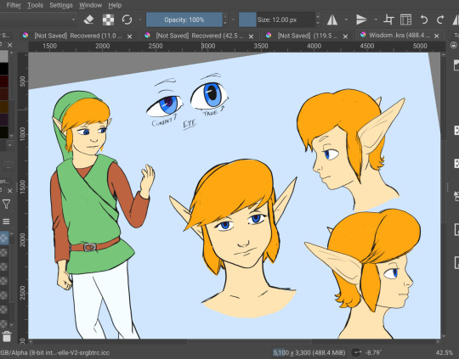Open opacity slider options dropdown
Screen dimensions: 459x359
[x=233, y=20]
